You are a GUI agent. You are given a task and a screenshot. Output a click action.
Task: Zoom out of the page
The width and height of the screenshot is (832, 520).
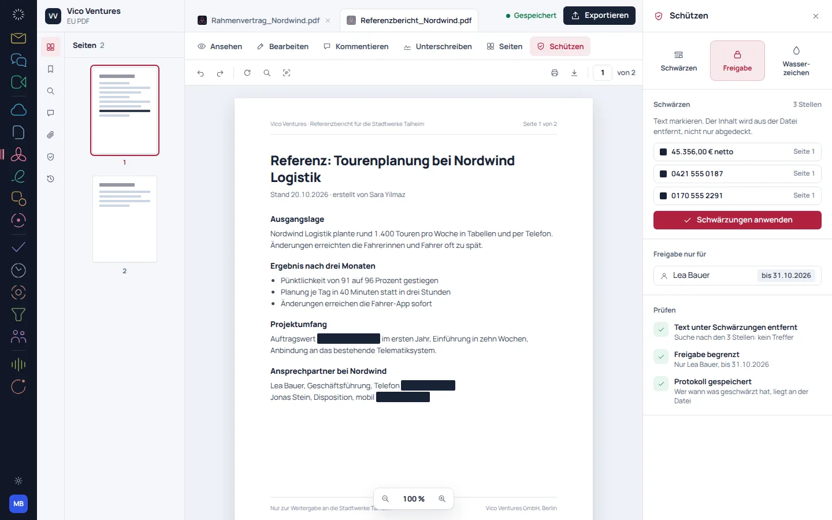pyautogui.click(x=385, y=499)
